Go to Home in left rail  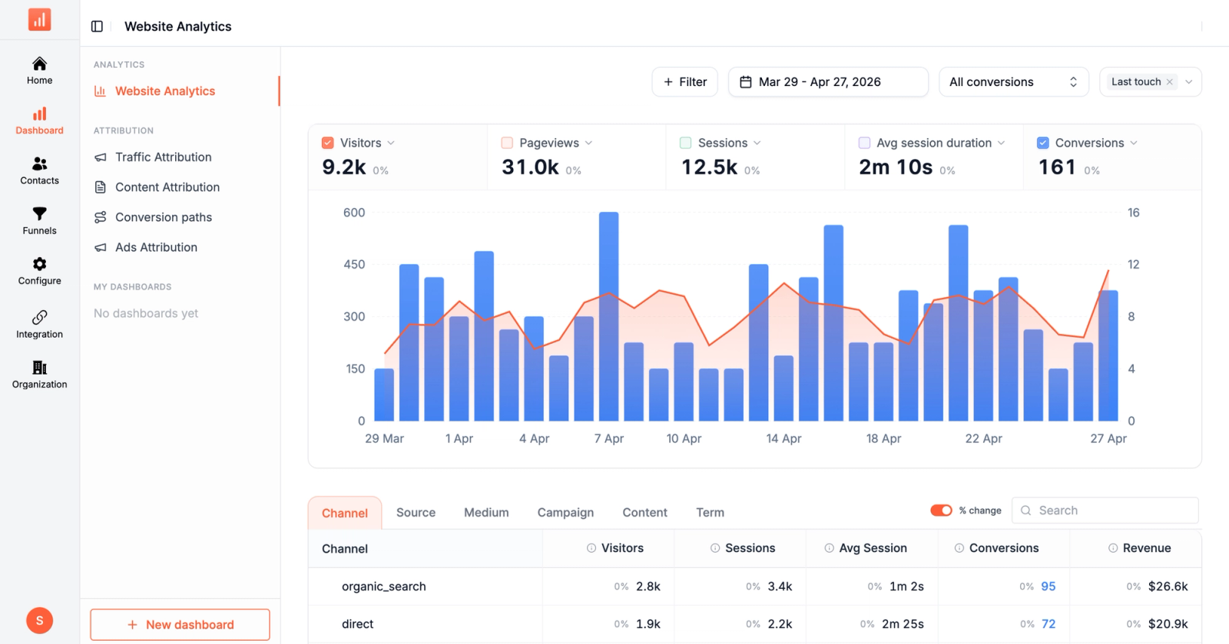pos(39,71)
